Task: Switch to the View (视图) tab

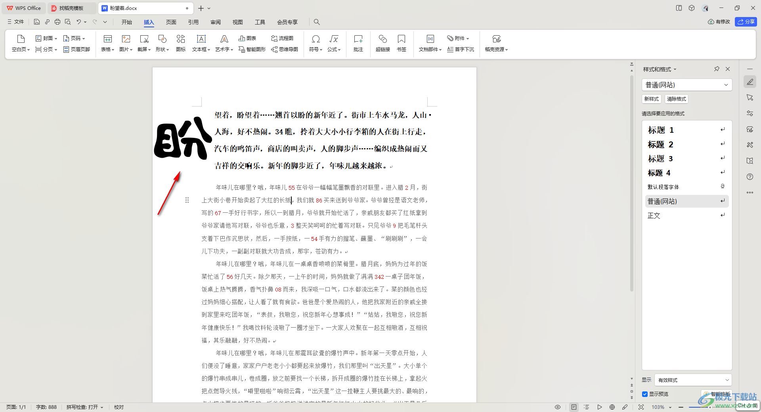Action: click(x=238, y=22)
